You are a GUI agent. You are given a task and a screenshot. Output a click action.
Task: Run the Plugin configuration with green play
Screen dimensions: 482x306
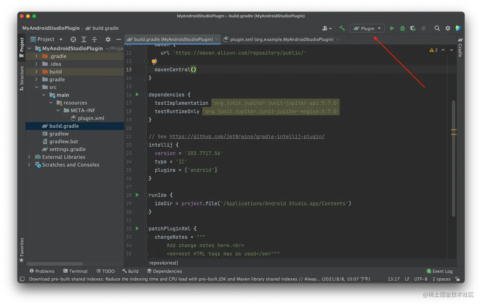pos(392,28)
